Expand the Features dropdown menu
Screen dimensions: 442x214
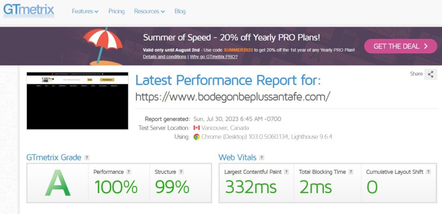coord(85,11)
